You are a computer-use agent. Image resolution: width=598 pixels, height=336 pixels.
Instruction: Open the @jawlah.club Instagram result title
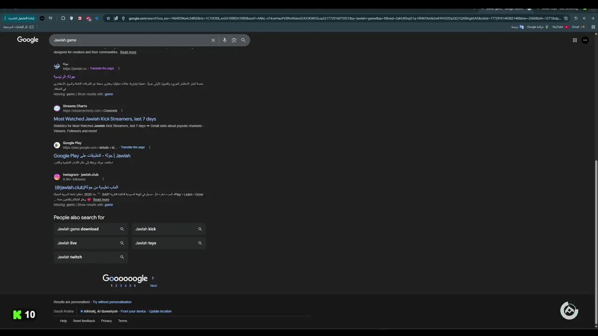coord(86,188)
